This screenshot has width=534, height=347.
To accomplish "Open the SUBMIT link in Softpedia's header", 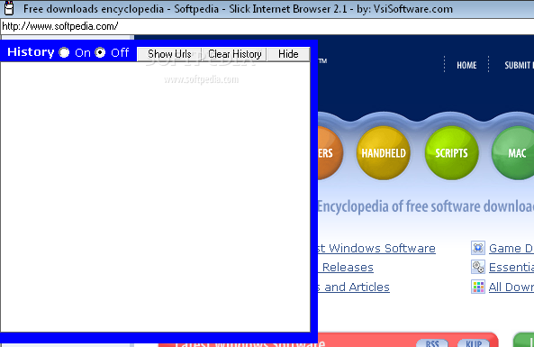I will (519, 65).
